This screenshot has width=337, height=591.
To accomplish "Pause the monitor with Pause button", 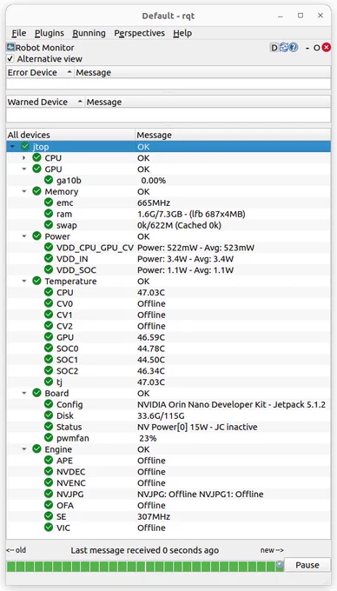I will pyautogui.click(x=307, y=565).
